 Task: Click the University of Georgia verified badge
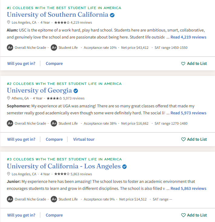(76, 91)
